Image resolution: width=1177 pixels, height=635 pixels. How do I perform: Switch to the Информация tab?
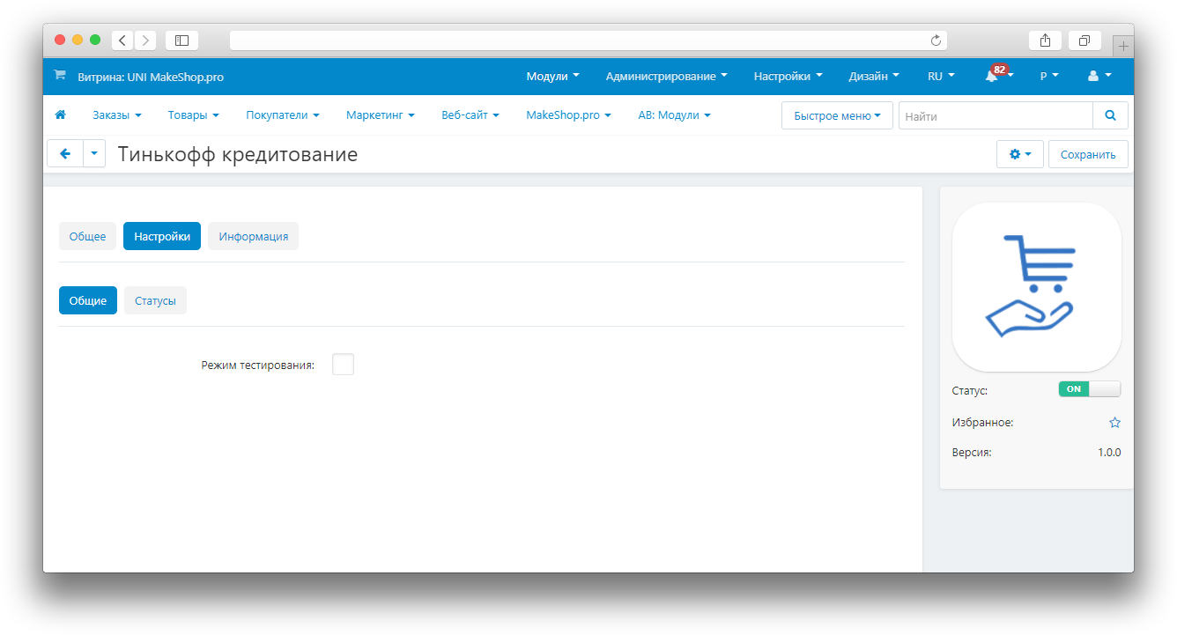[x=254, y=236]
